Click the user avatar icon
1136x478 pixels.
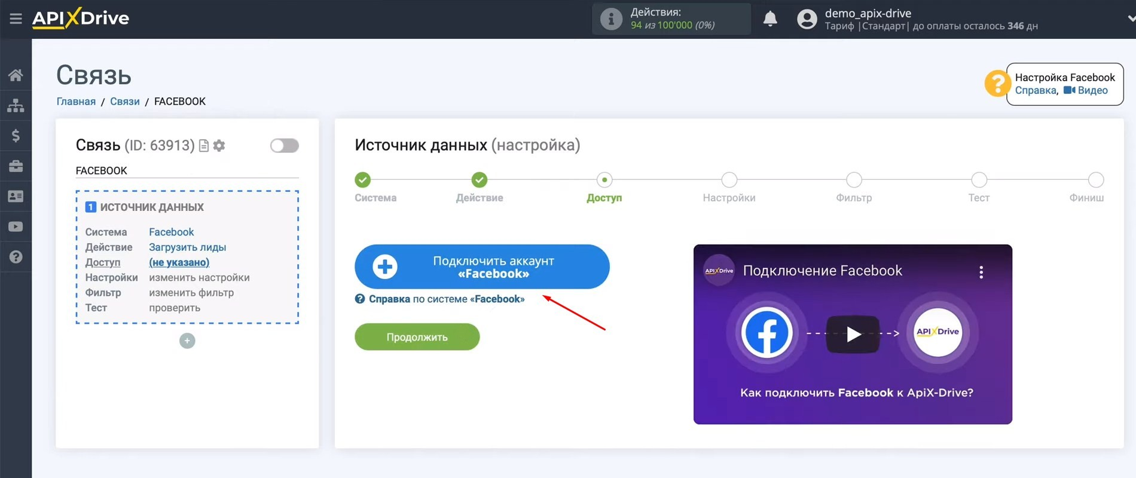807,19
